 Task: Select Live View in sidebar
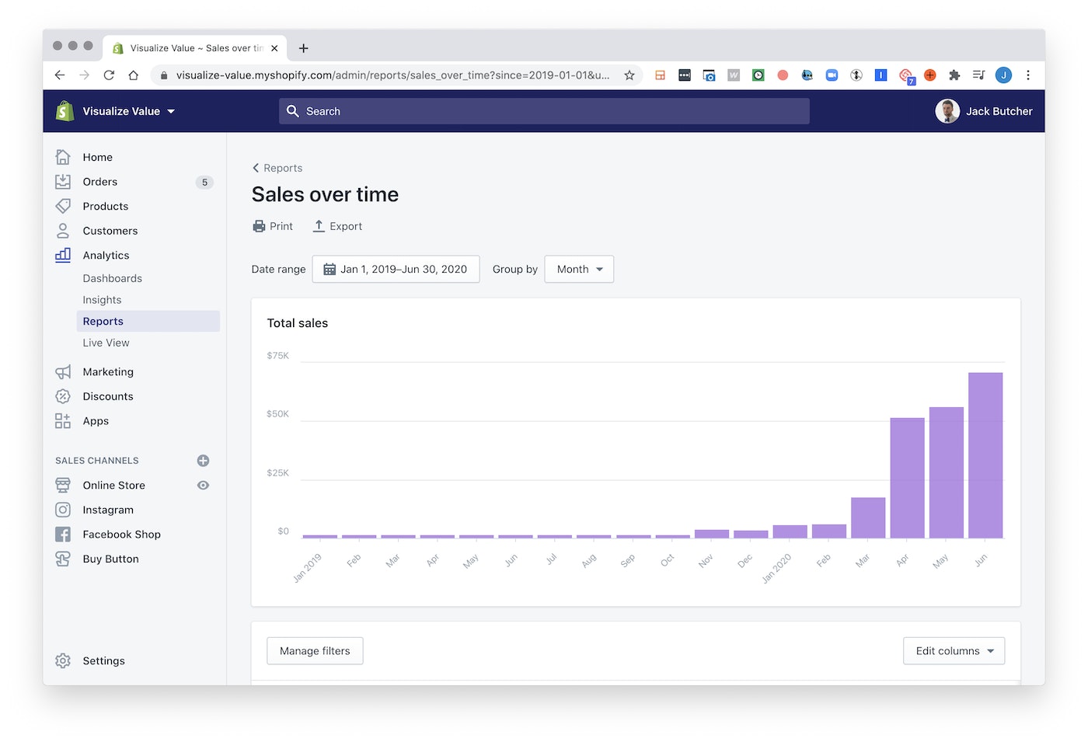[106, 343]
